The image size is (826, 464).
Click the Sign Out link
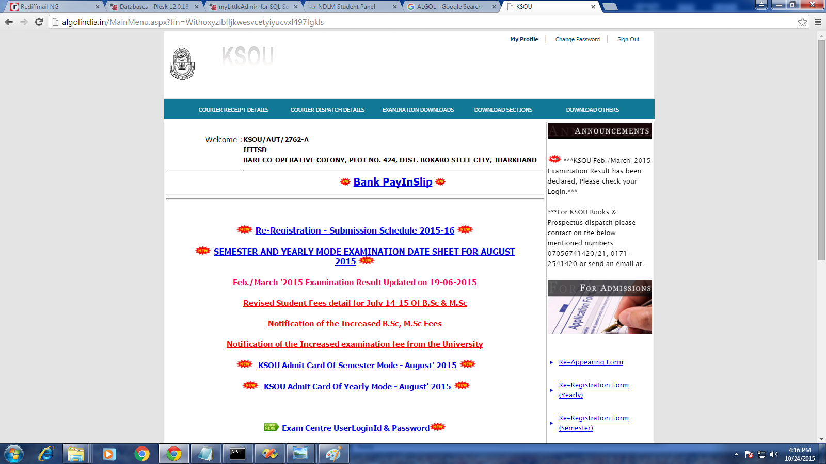tap(628, 39)
